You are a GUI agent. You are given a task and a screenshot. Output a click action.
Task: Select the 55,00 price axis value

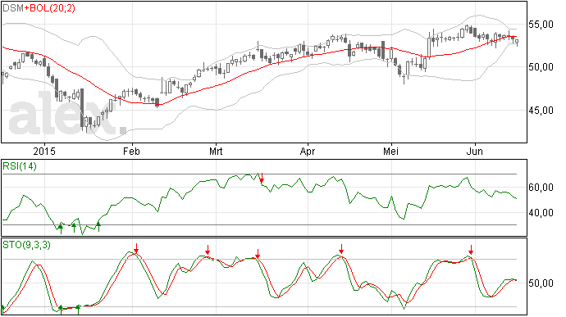pyautogui.click(x=541, y=25)
